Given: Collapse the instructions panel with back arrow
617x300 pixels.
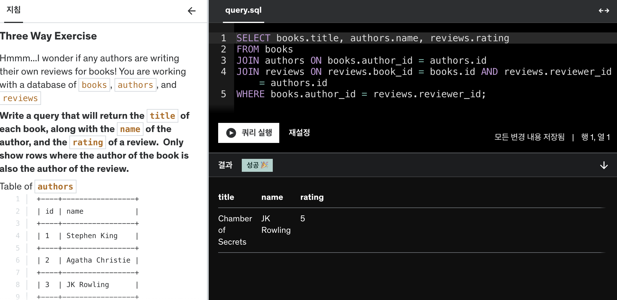Looking at the screenshot, I should coord(192,11).
